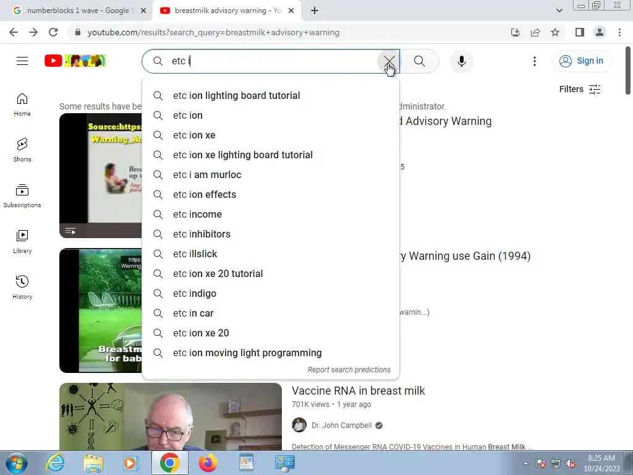This screenshot has width=633, height=475.
Task: Open Chrome's three-dot menu
Action: [619, 32]
